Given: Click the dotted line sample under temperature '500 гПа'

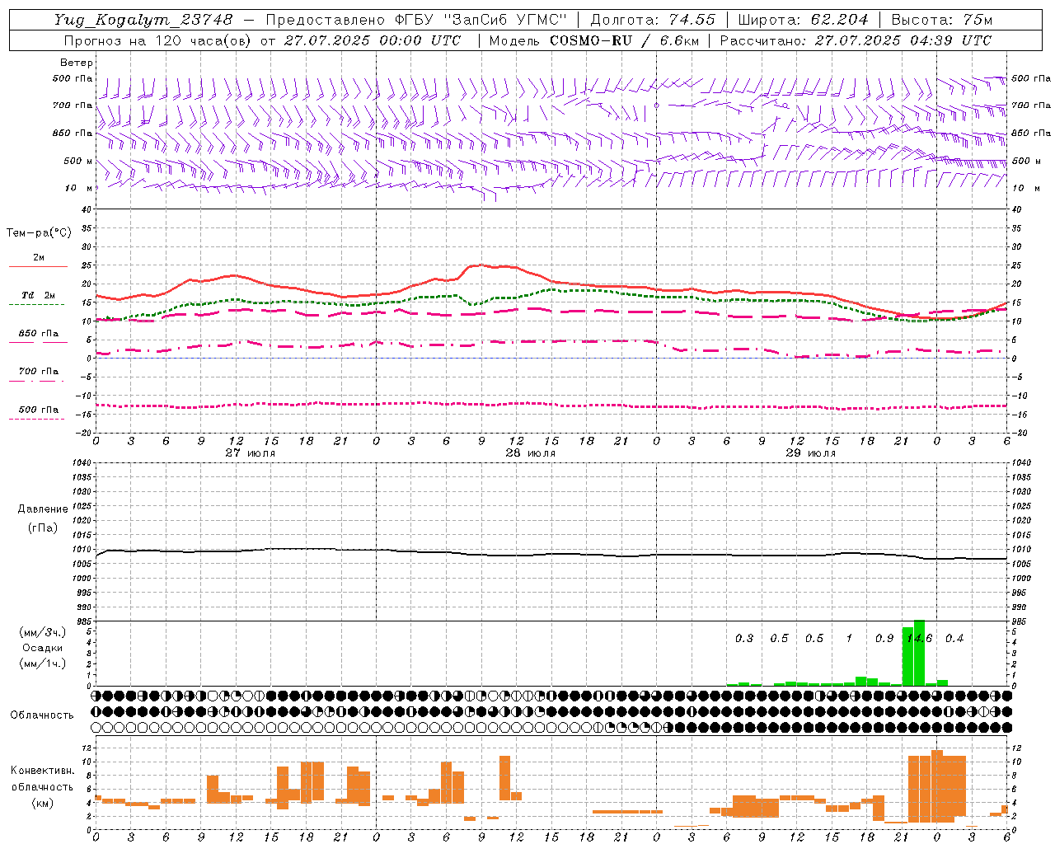Looking at the screenshot, I should tap(36, 420).
